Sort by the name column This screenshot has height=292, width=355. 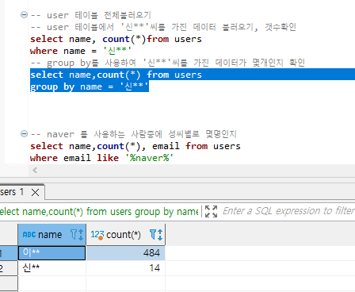point(81,235)
